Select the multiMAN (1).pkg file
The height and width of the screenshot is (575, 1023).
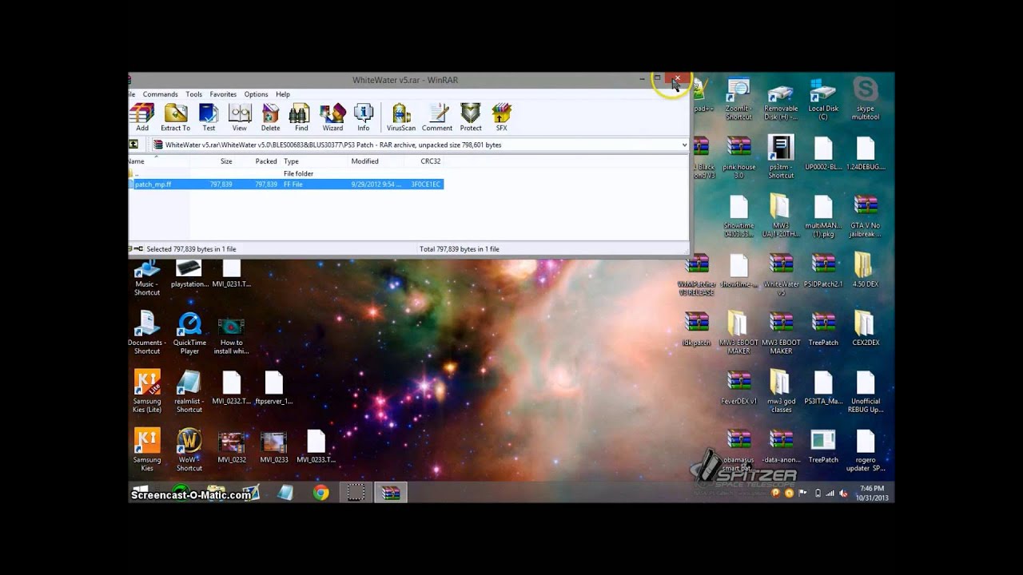pyautogui.click(x=823, y=216)
